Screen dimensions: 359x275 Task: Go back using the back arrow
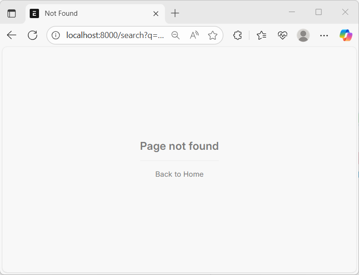pos(12,35)
